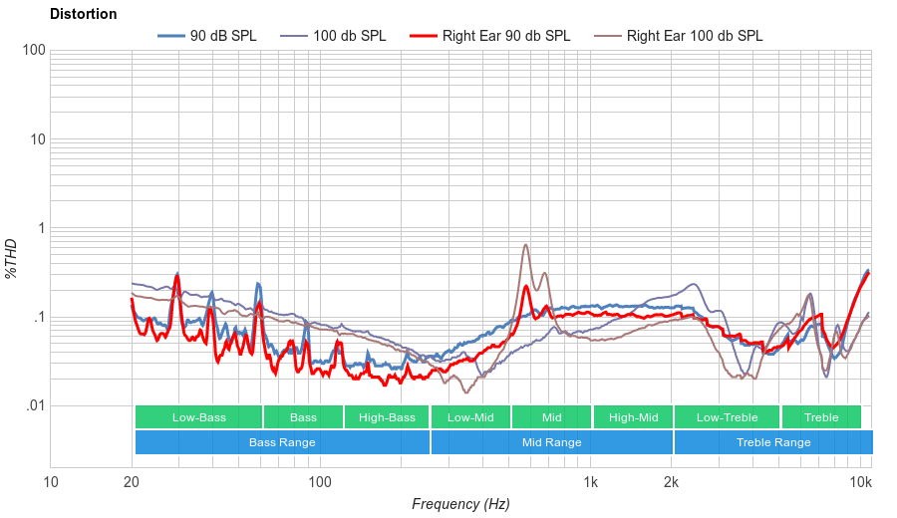Click the blue Bass Range bar

(x=282, y=442)
